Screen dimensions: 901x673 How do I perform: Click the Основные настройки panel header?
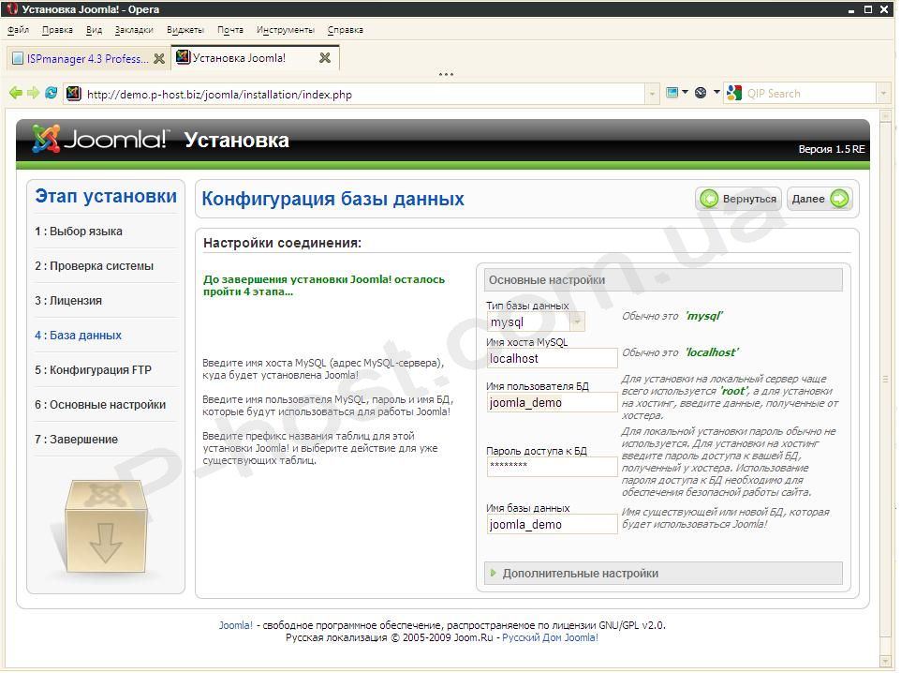663,280
